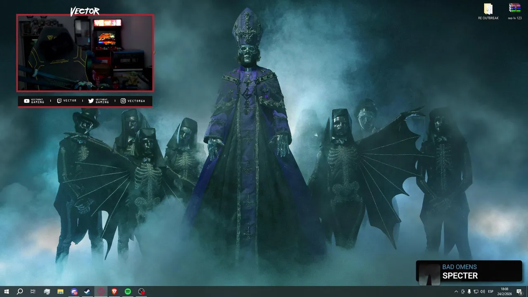Image resolution: width=528 pixels, height=297 pixels.
Task: Open the pinned app beside Task View
Action: coord(47,292)
